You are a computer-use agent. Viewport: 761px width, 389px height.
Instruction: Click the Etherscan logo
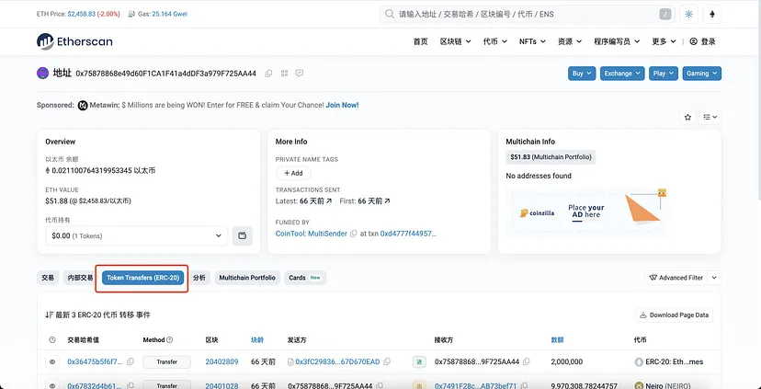[74, 41]
